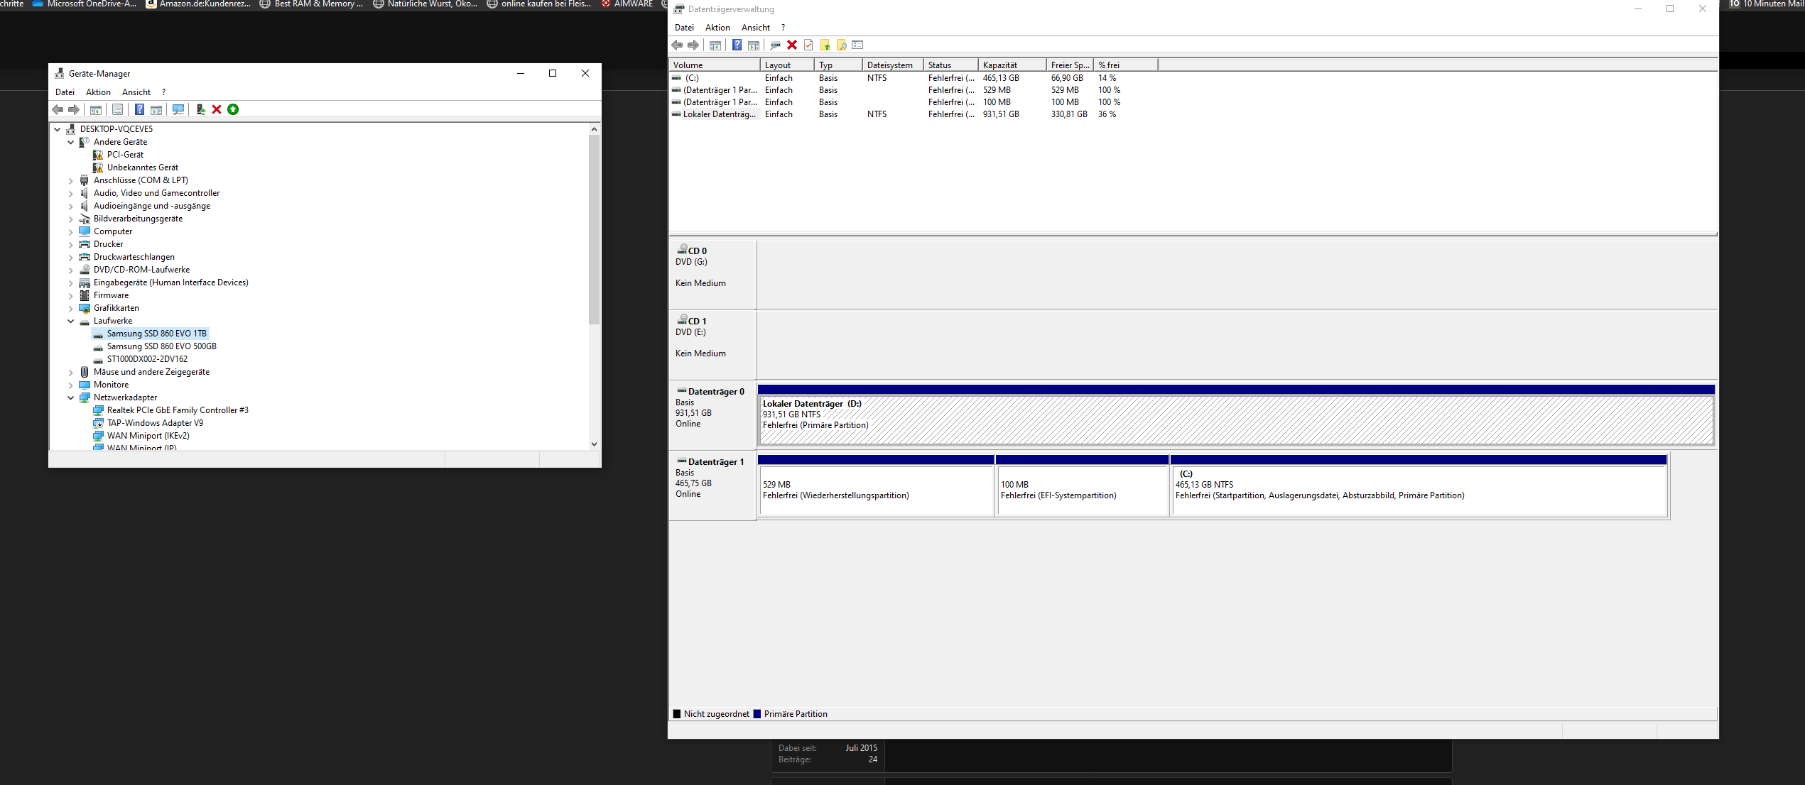Collapse the Laufwerke tree node
The height and width of the screenshot is (785, 1805).
(x=70, y=321)
